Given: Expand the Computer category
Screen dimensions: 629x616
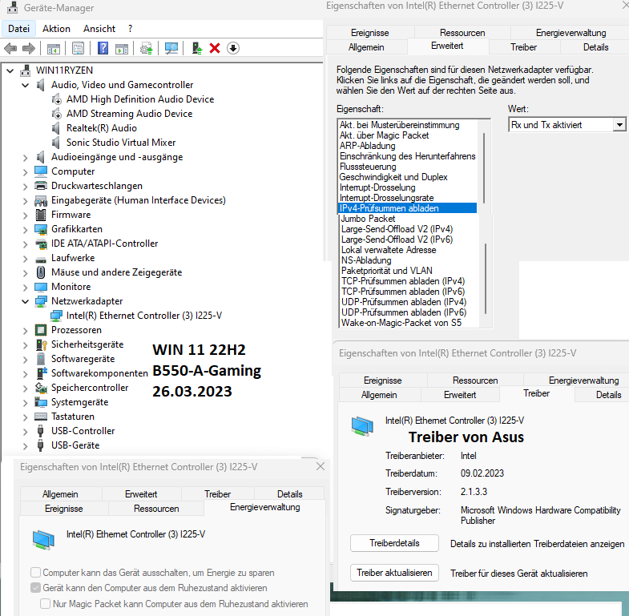Looking at the screenshot, I should [x=26, y=172].
